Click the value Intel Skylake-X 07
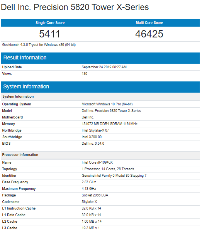 pyautogui.click(x=95, y=130)
